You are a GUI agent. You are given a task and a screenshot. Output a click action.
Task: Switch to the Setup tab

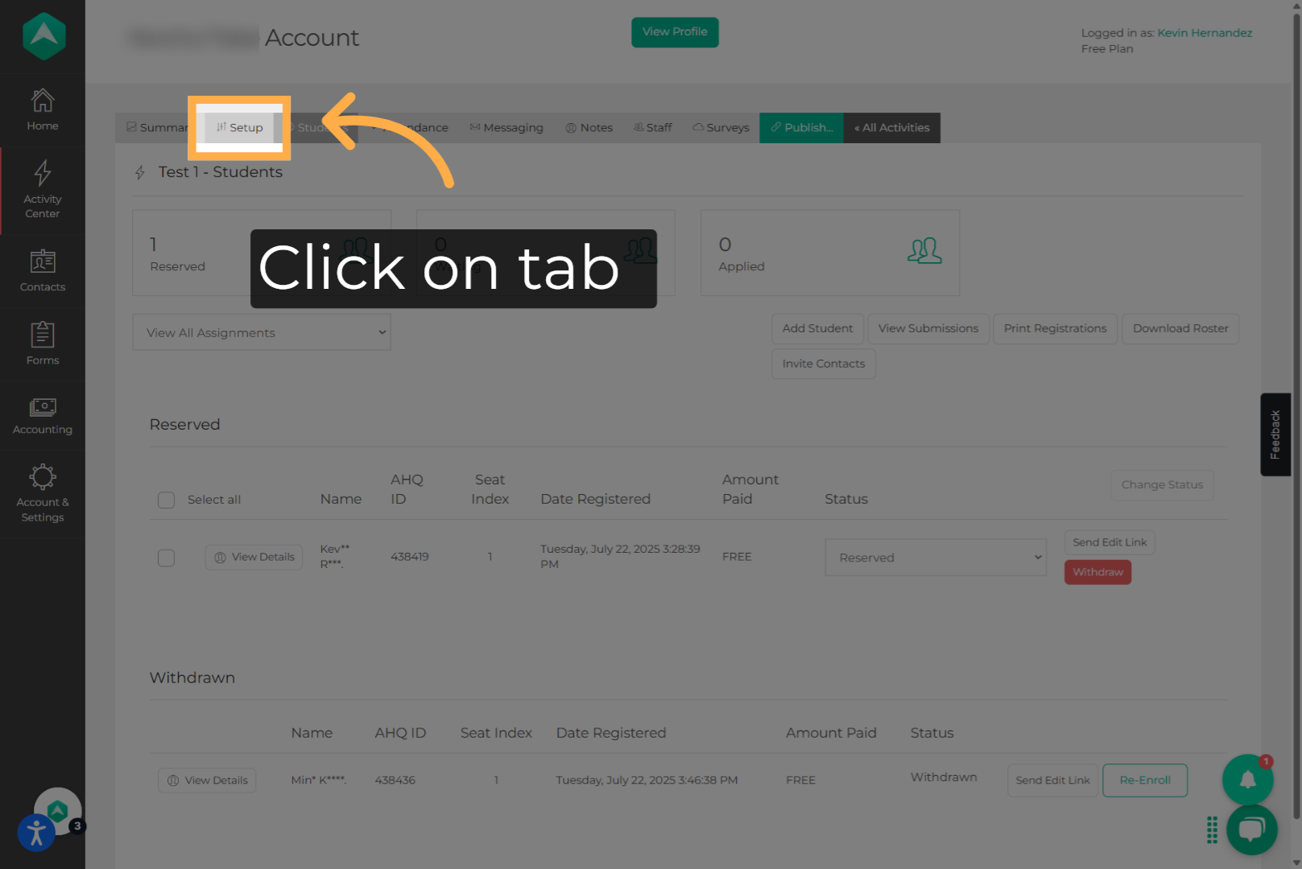coord(239,128)
